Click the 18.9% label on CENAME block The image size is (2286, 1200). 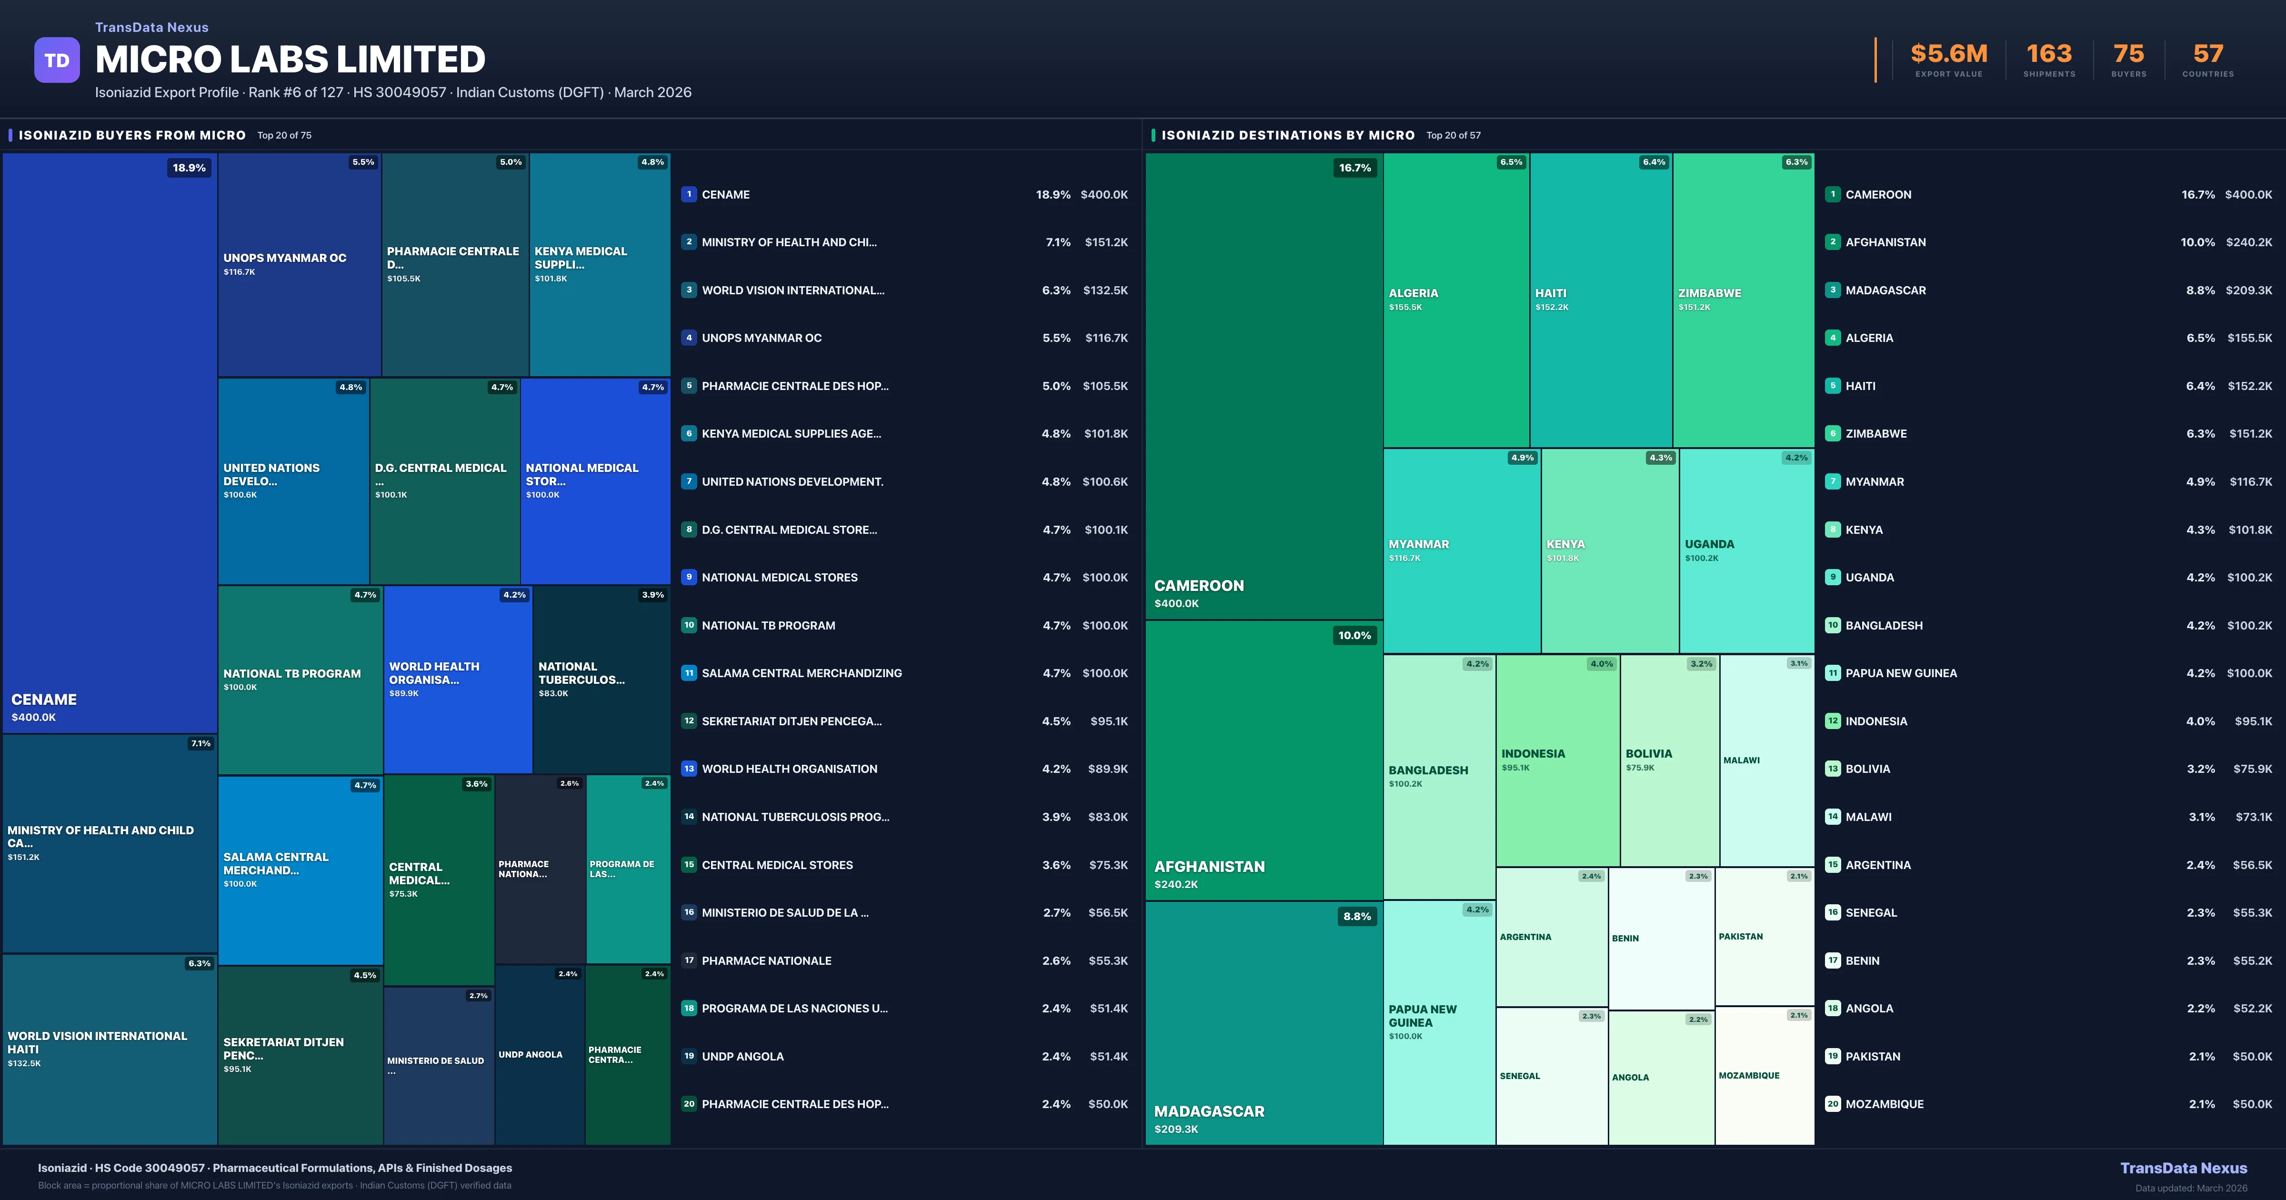point(189,168)
